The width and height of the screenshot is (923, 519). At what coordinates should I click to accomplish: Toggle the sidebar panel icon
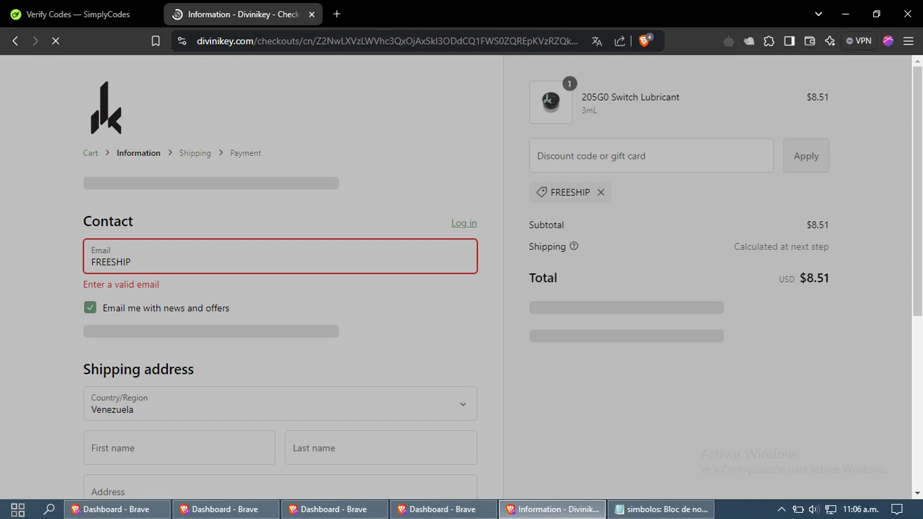(789, 41)
